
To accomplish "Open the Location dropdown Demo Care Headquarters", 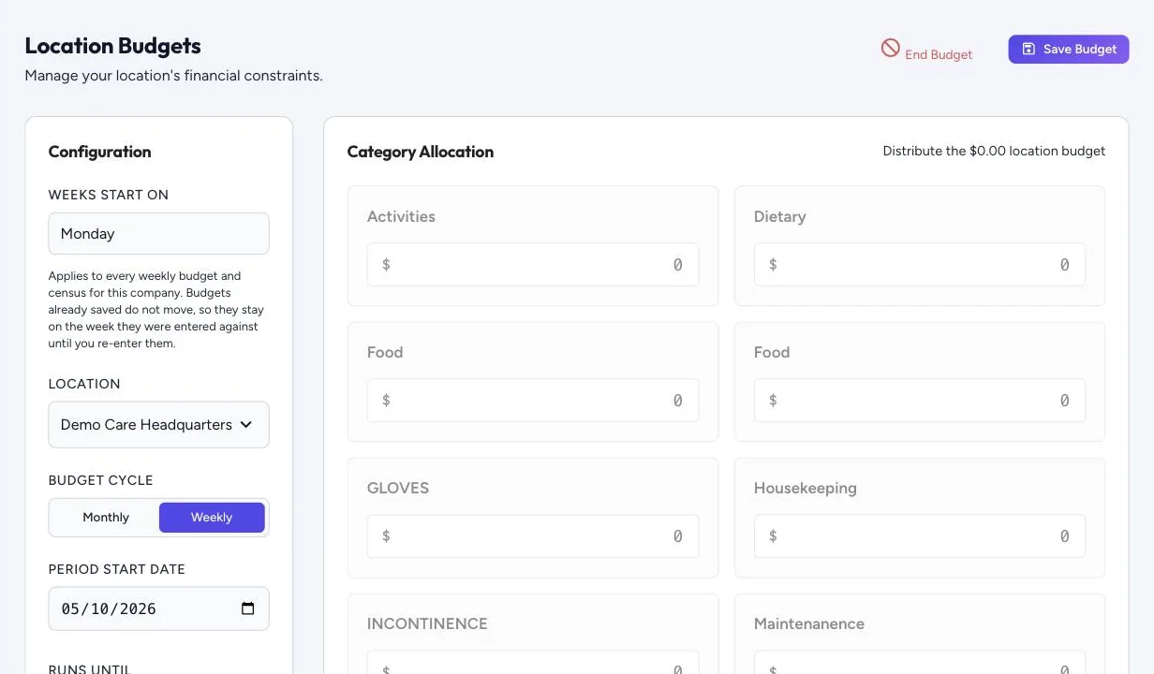I will 158,424.
